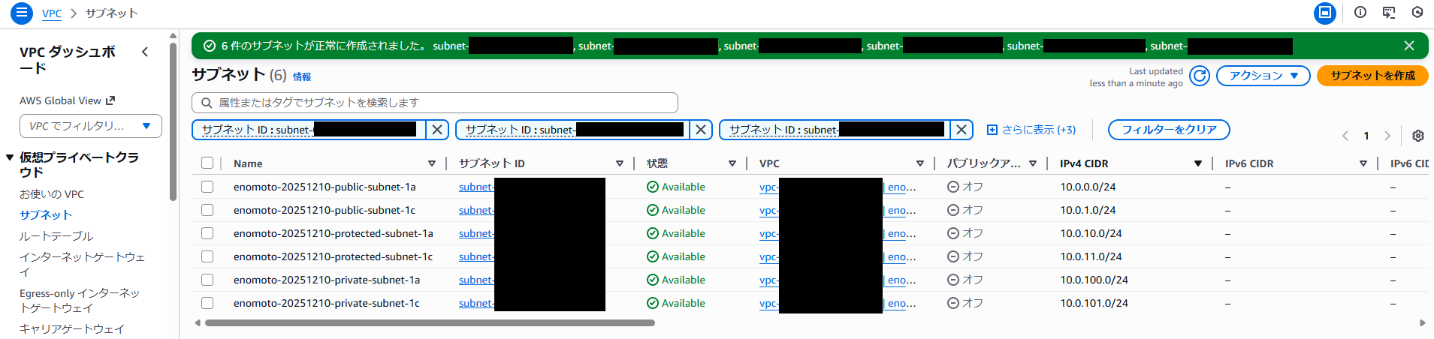
Task: Open AWS Global View external link
Action: pyautogui.click(x=68, y=100)
